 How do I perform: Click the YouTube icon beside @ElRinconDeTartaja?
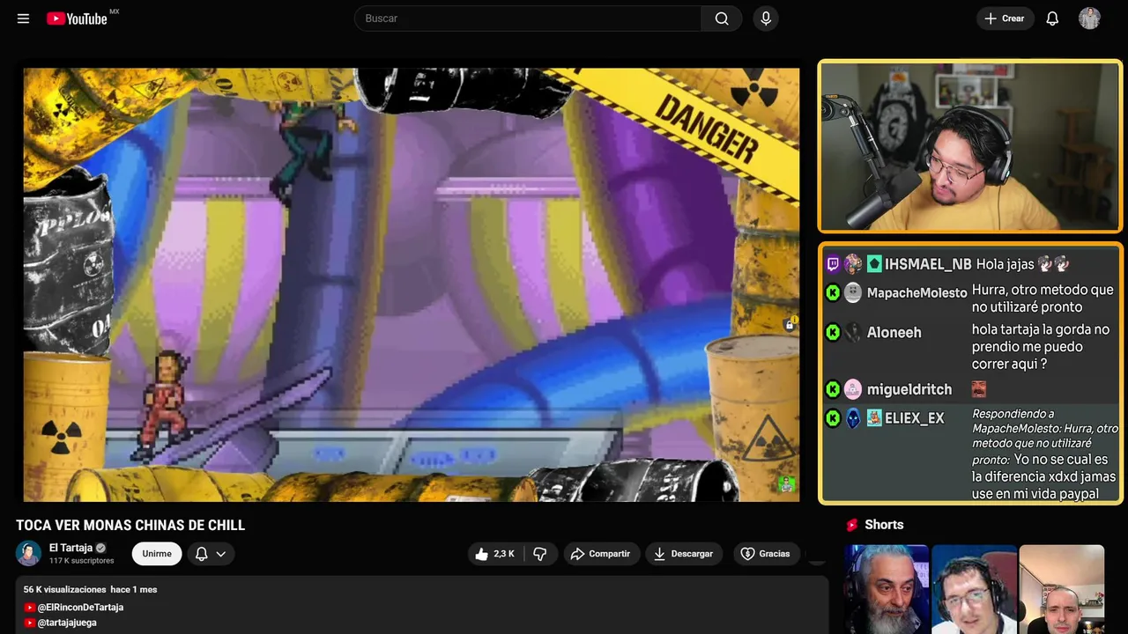[30, 608]
